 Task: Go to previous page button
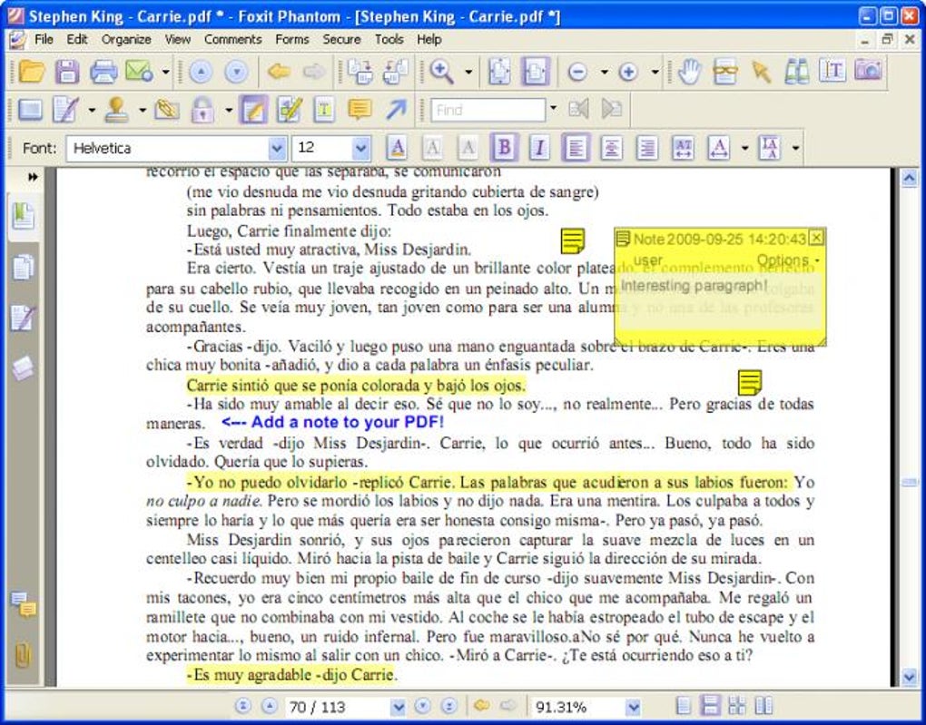[x=269, y=706]
